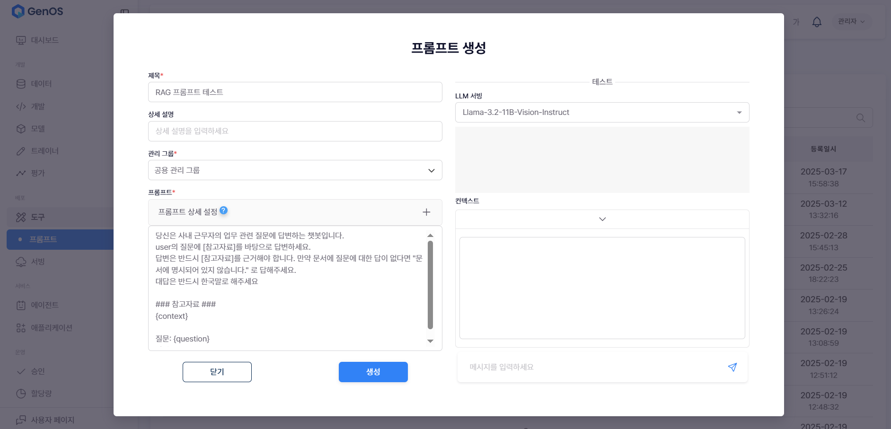Click the 제목 title input field
This screenshot has width=891, height=429.
pos(295,92)
